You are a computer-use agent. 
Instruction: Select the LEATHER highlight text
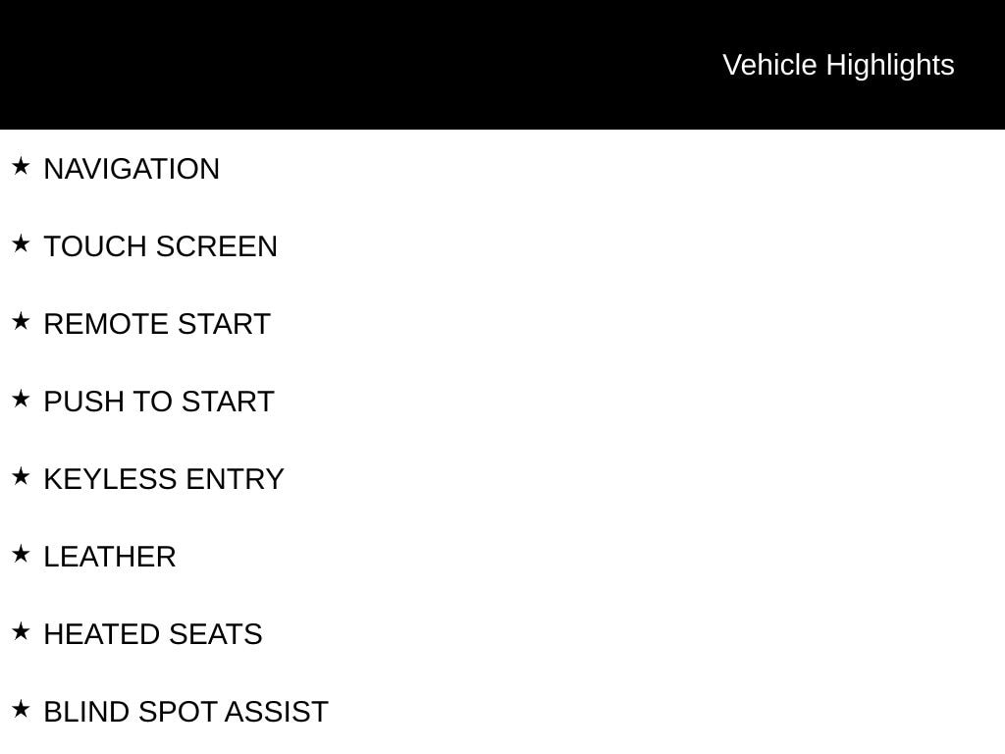click(110, 557)
